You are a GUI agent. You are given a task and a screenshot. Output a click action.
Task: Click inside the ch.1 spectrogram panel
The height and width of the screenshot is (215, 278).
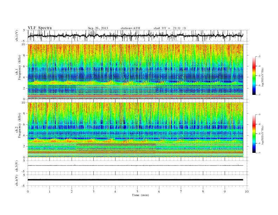click(x=135, y=72)
